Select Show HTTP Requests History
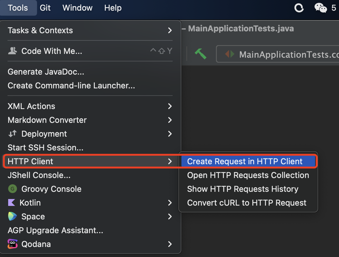This screenshot has height=257, width=339. click(x=243, y=189)
